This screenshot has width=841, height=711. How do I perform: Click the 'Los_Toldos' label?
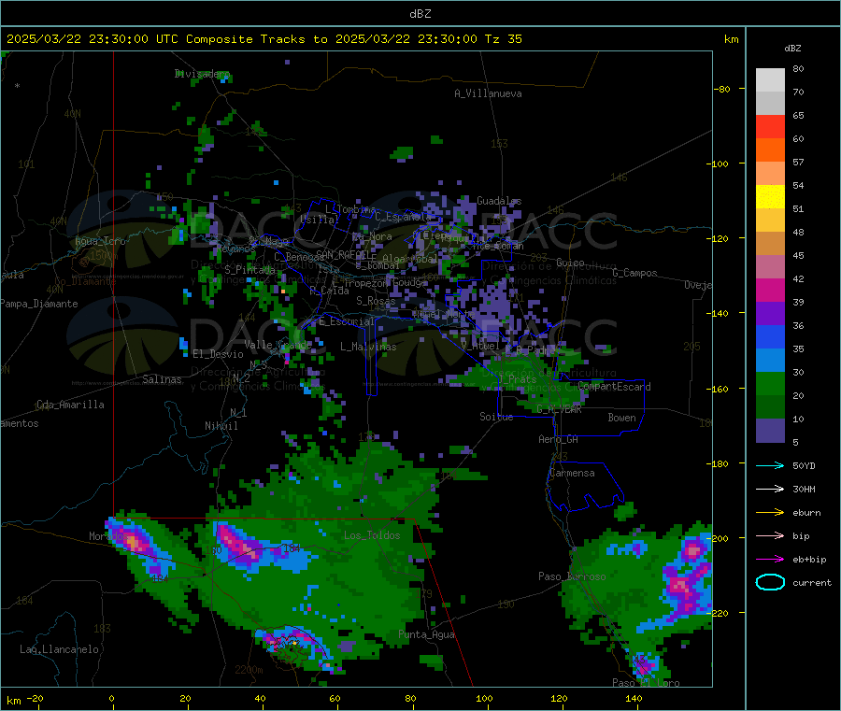pyautogui.click(x=372, y=535)
